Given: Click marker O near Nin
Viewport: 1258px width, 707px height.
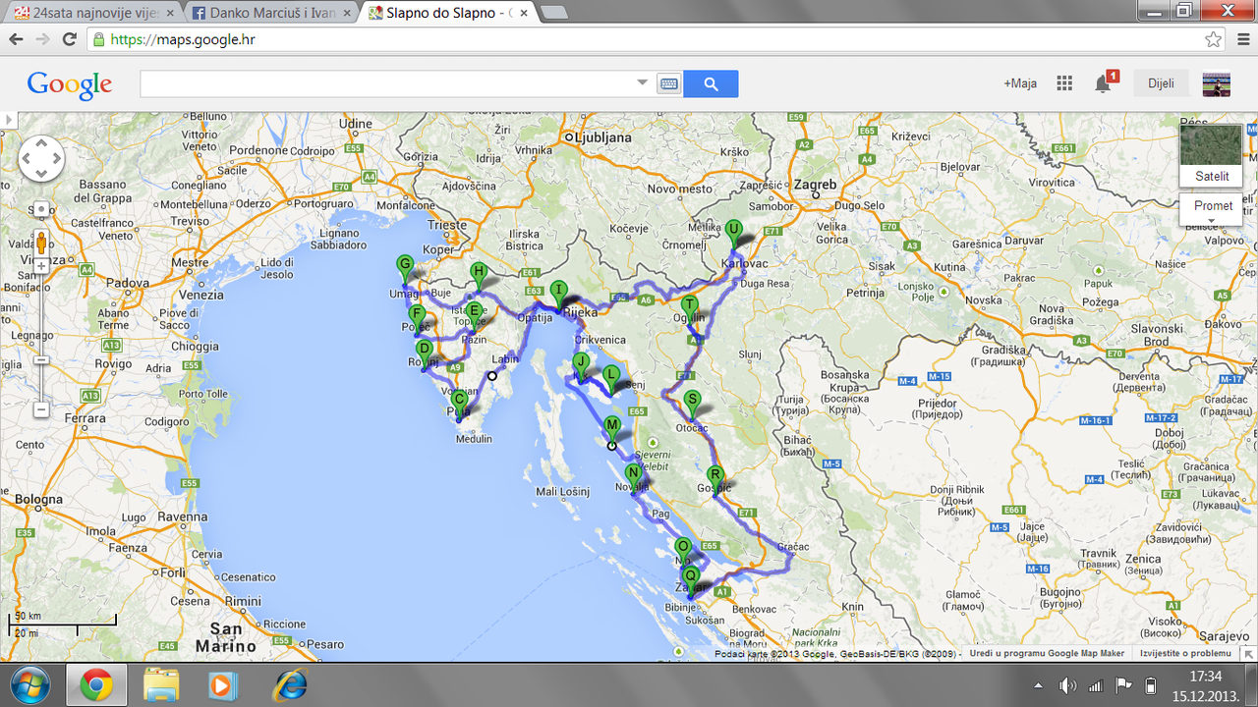Looking at the screenshot, I should click(x=683, y=550).
